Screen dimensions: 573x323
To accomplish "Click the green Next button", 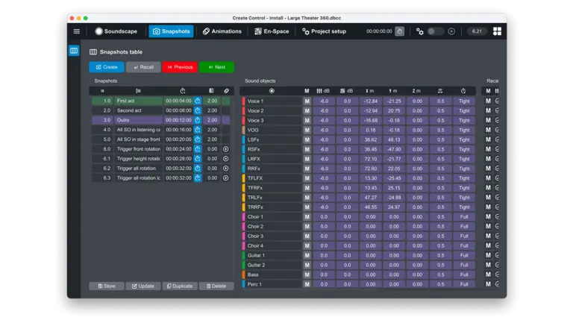I will (x=216, y=67).
